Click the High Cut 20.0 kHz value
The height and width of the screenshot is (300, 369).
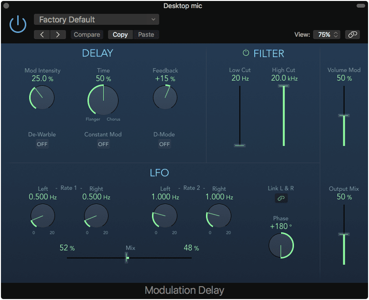click(x=284, y=78)
